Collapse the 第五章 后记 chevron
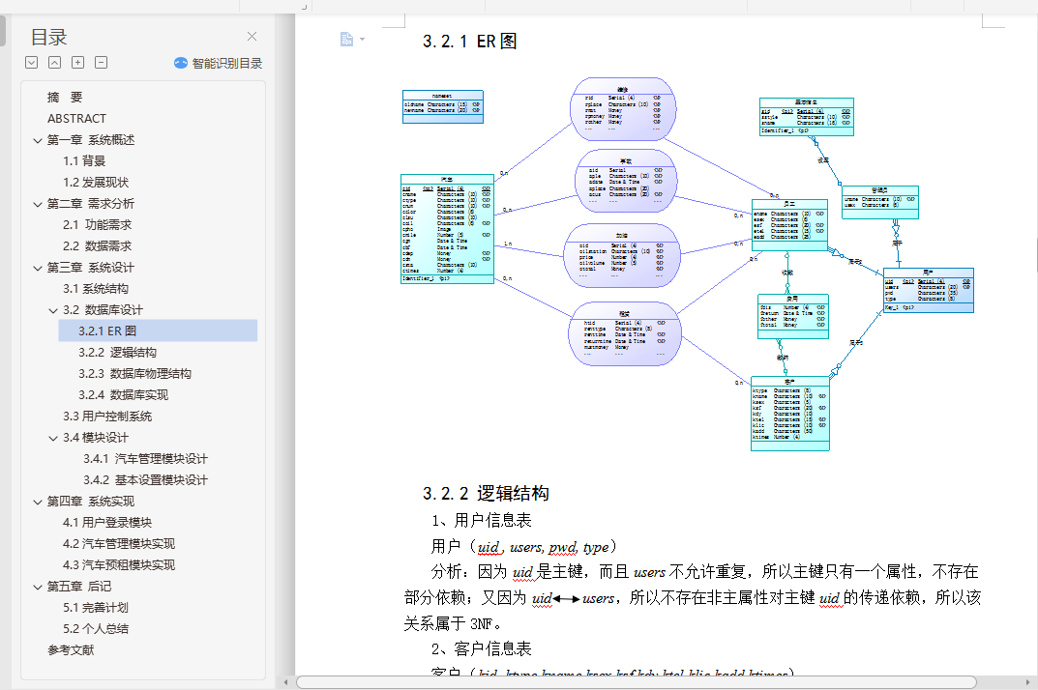 pos(38,587)
